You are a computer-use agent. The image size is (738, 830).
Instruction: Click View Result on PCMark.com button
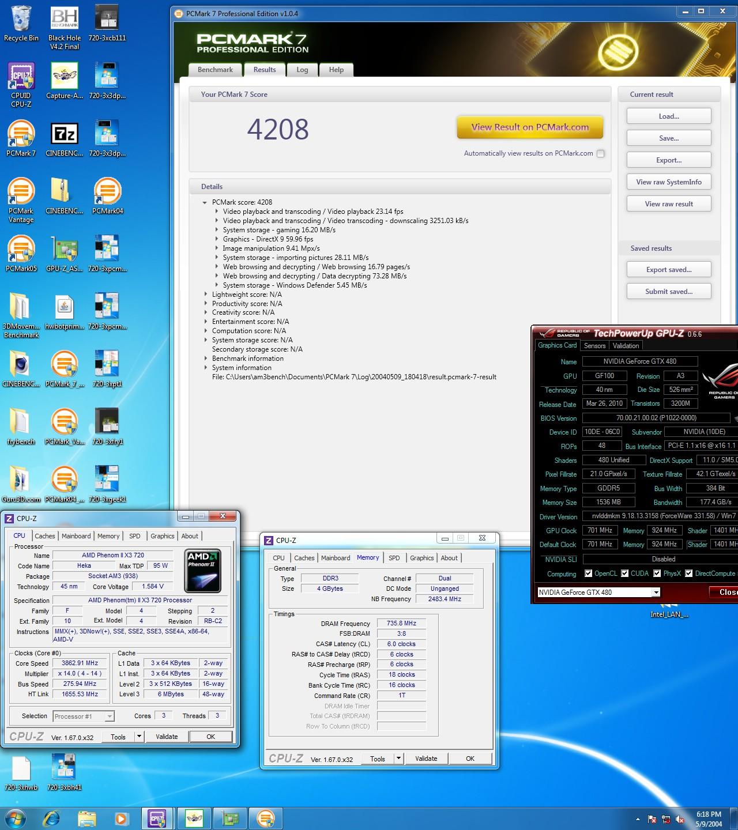[x=530, y=127]
